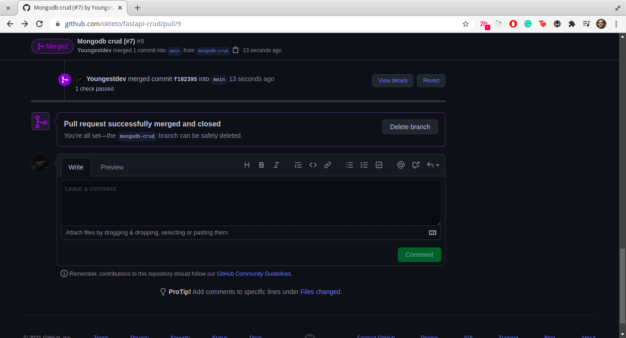Click the red adblocker extension icon
This screenshot has height=338, width=626.
pos(513,24)
